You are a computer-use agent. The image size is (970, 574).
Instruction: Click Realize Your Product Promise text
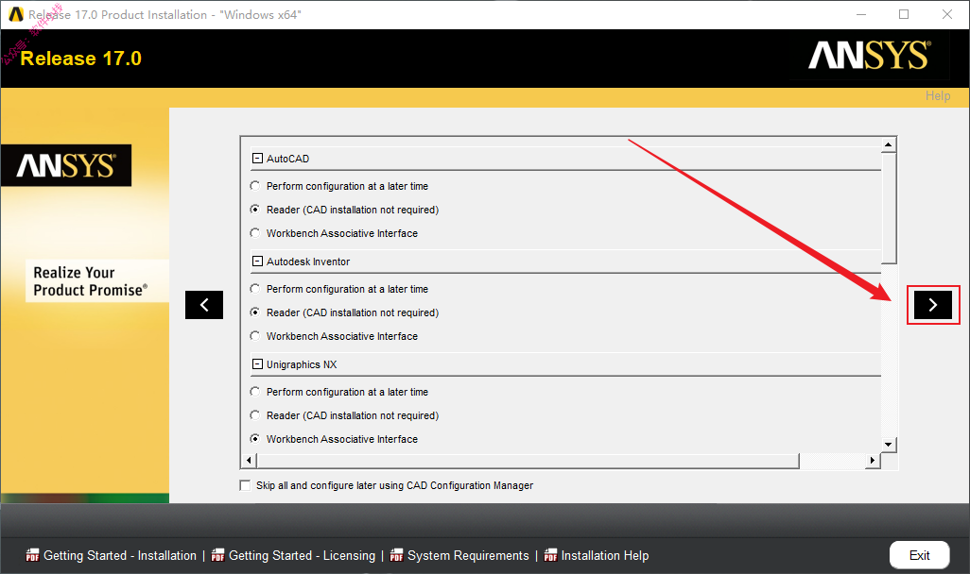click(x=91, y=281)
